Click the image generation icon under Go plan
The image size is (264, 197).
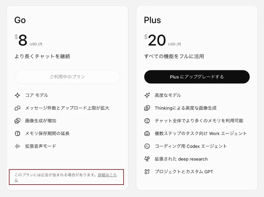coord(17,121)
